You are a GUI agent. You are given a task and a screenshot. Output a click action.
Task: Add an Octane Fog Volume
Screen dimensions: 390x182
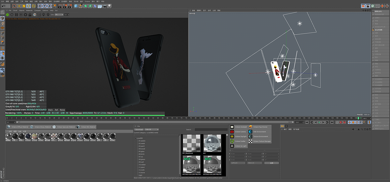[x=259, y=127]
